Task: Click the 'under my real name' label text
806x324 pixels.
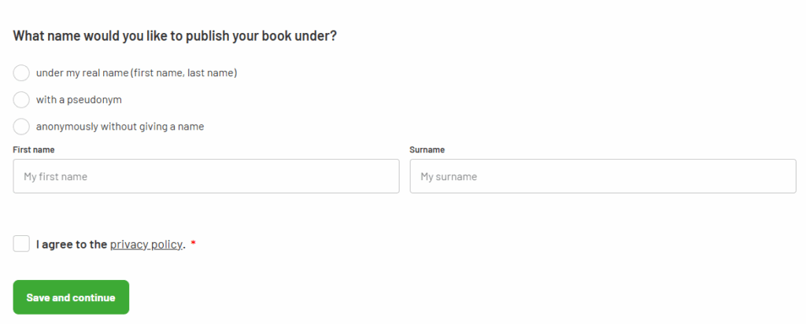Action: (136, 73)
